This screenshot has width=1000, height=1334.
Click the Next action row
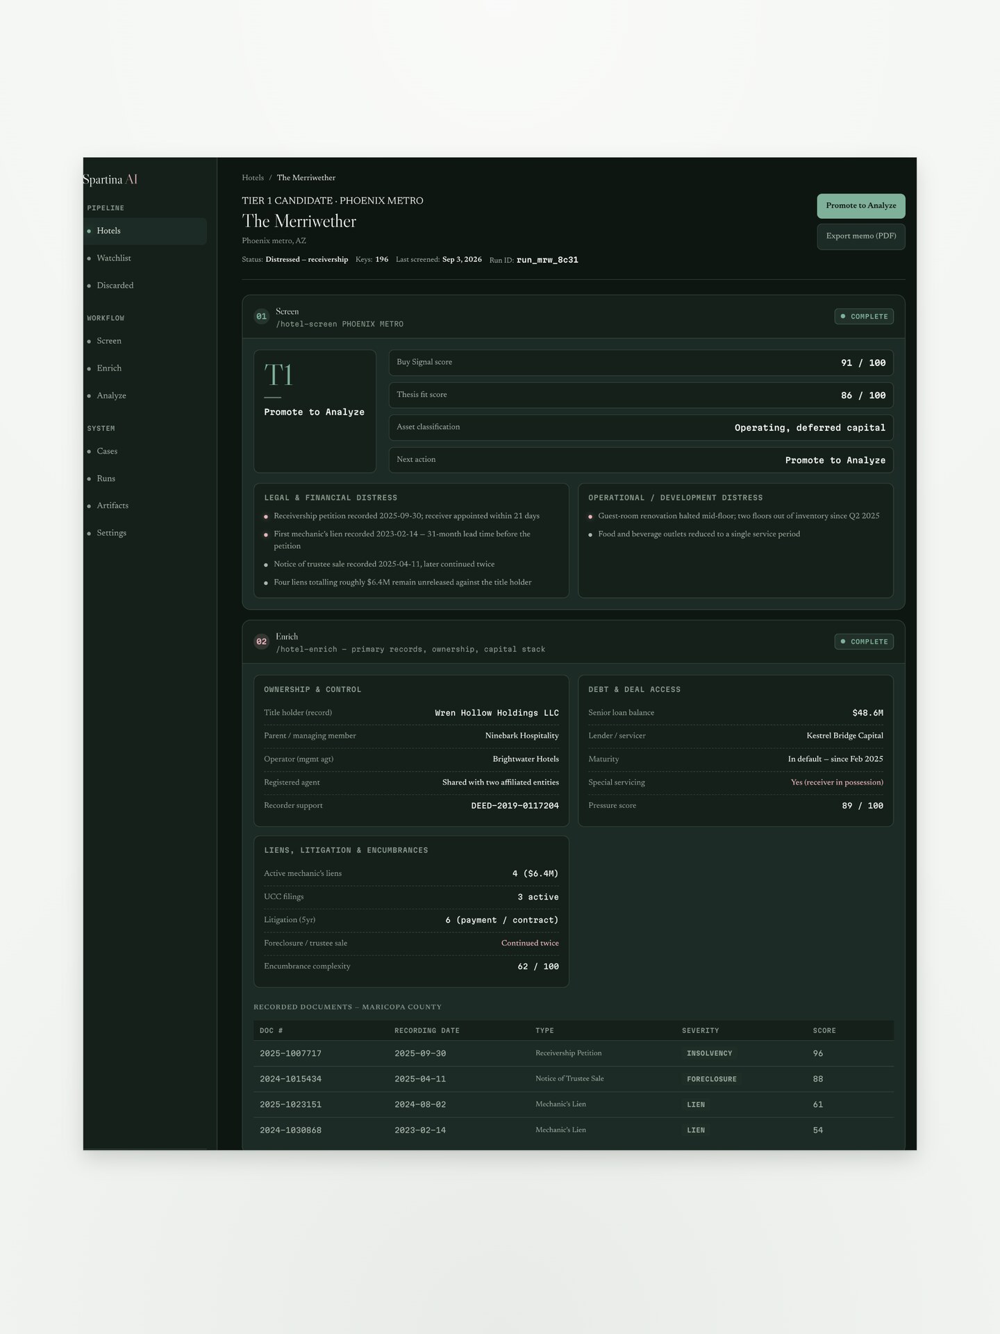pyautogui.click(x=641, y=460)
